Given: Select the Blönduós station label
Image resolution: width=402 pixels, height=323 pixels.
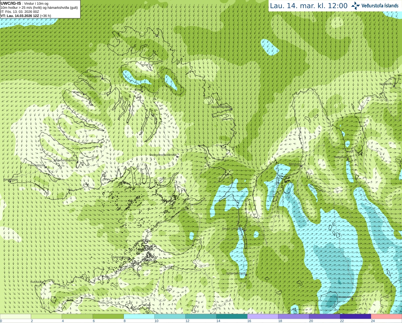Looking at the screenshot, I should point(295,164).
